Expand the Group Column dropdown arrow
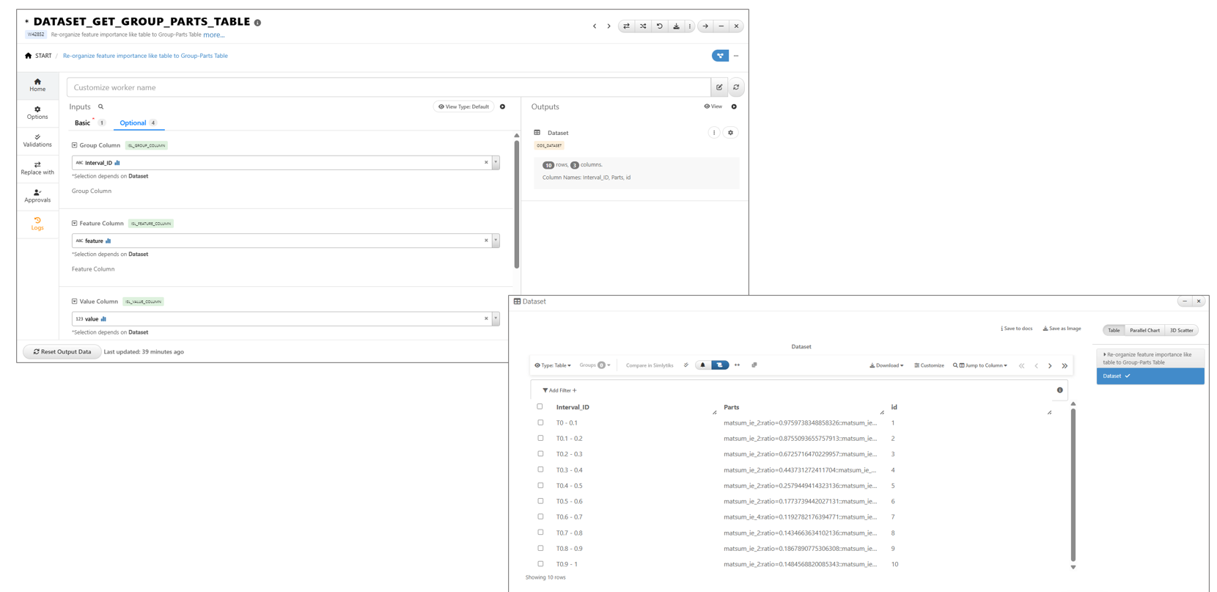Image resolution: width=1217 pixels, height=592 pixels. 496,163
